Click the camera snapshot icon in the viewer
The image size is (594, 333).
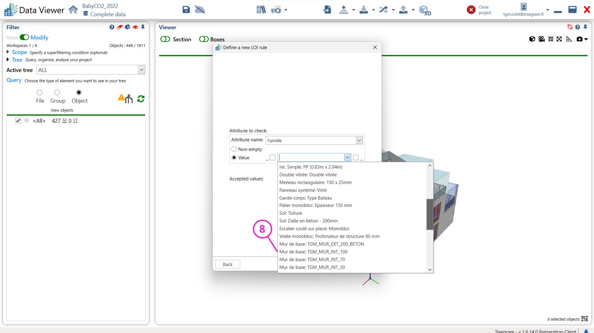pyautogui.click(x=580, y=39)
